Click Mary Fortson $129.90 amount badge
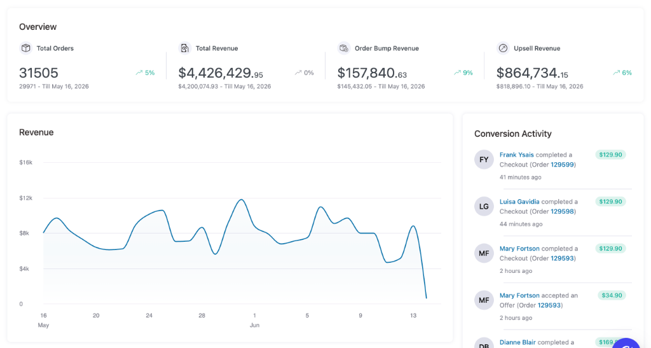Image resolution: width=651 pixels, height=348 pixels. pos(610,249)
